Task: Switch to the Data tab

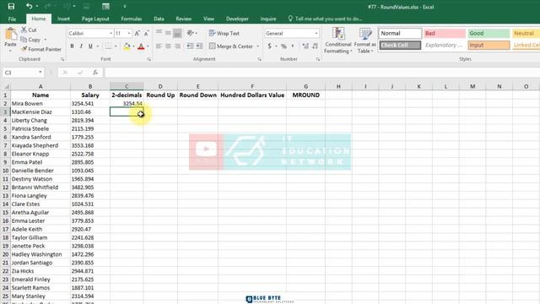Action: (x=159, y=19)
